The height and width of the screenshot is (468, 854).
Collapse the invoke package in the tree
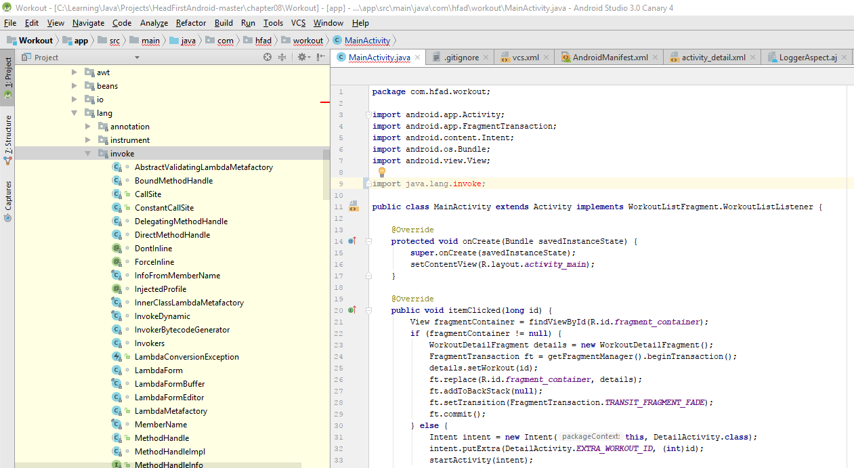coord(88,154)
